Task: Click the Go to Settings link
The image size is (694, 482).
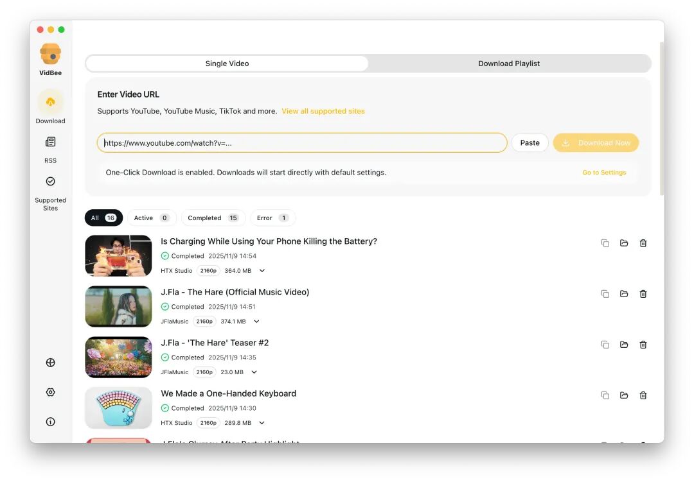Action: 604,173
